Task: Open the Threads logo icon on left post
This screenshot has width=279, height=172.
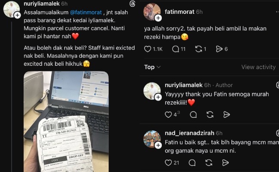Action: click(132, 4)
